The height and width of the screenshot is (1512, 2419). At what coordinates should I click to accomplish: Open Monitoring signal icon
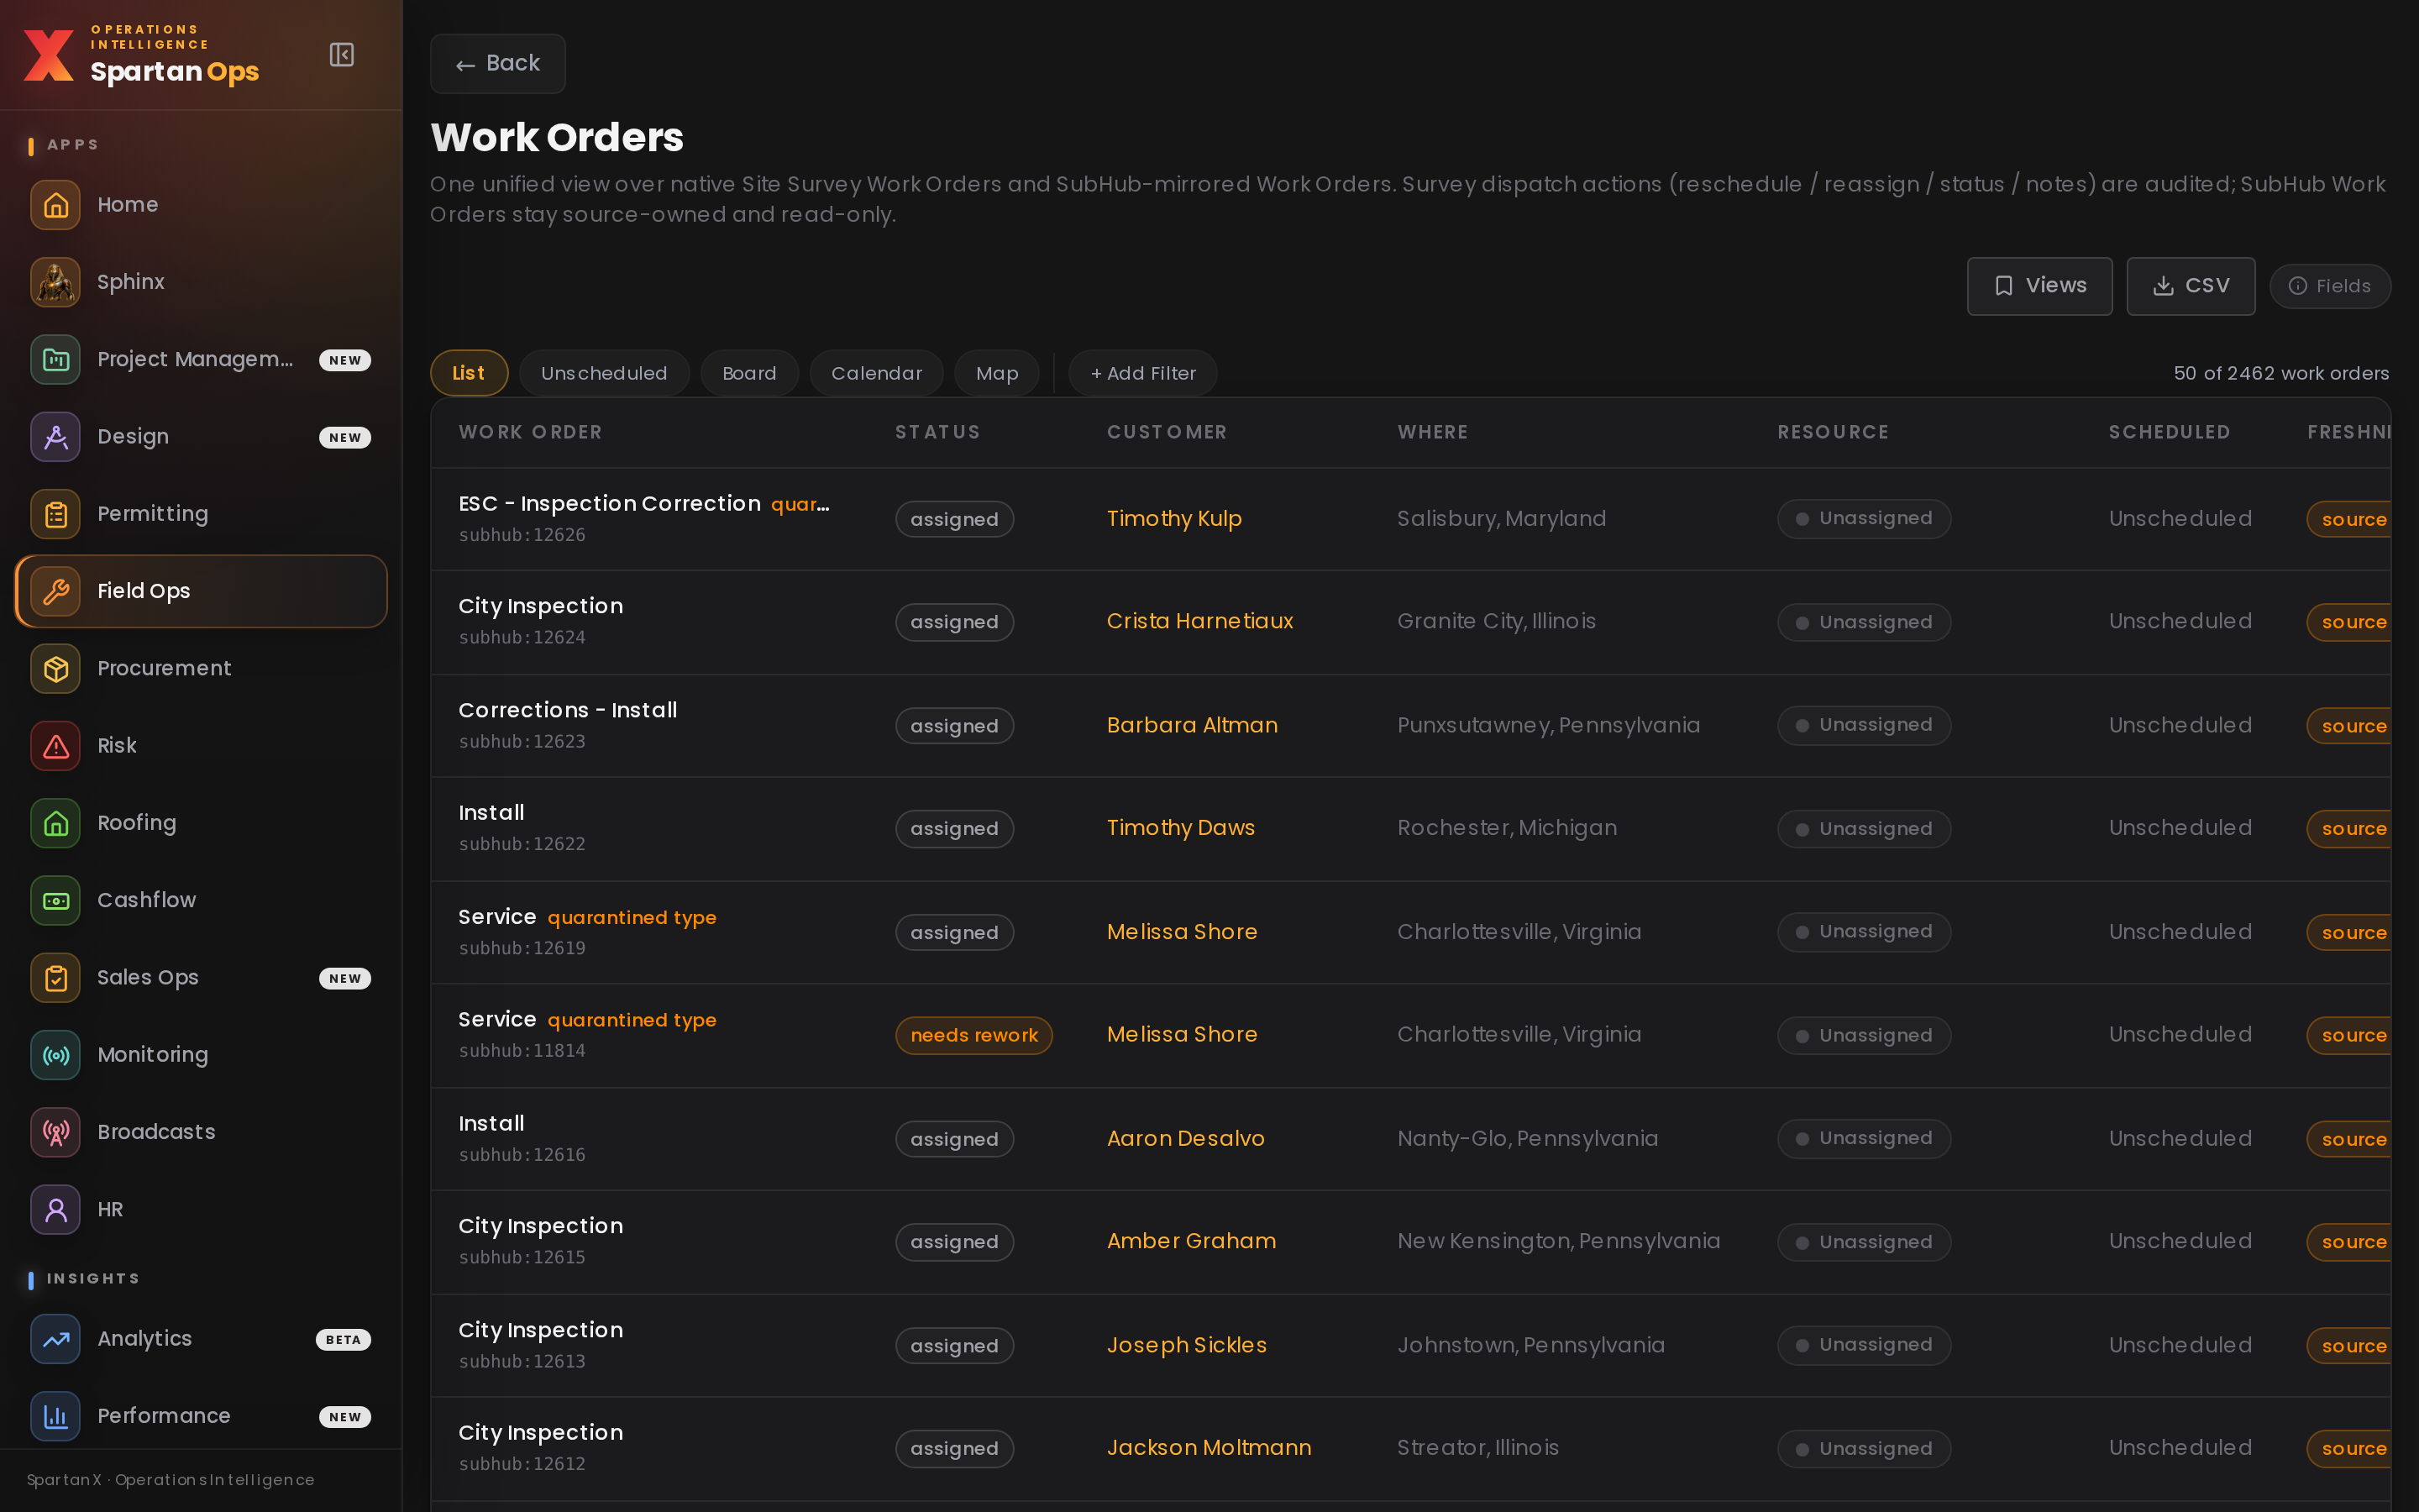(x=56, y=1055)
